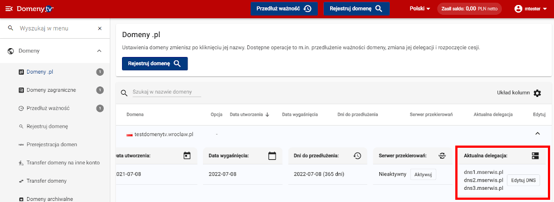Sort by Data wygaśnięcia column header
This screenshot has width=554, height=202.
tap(299, 115)
